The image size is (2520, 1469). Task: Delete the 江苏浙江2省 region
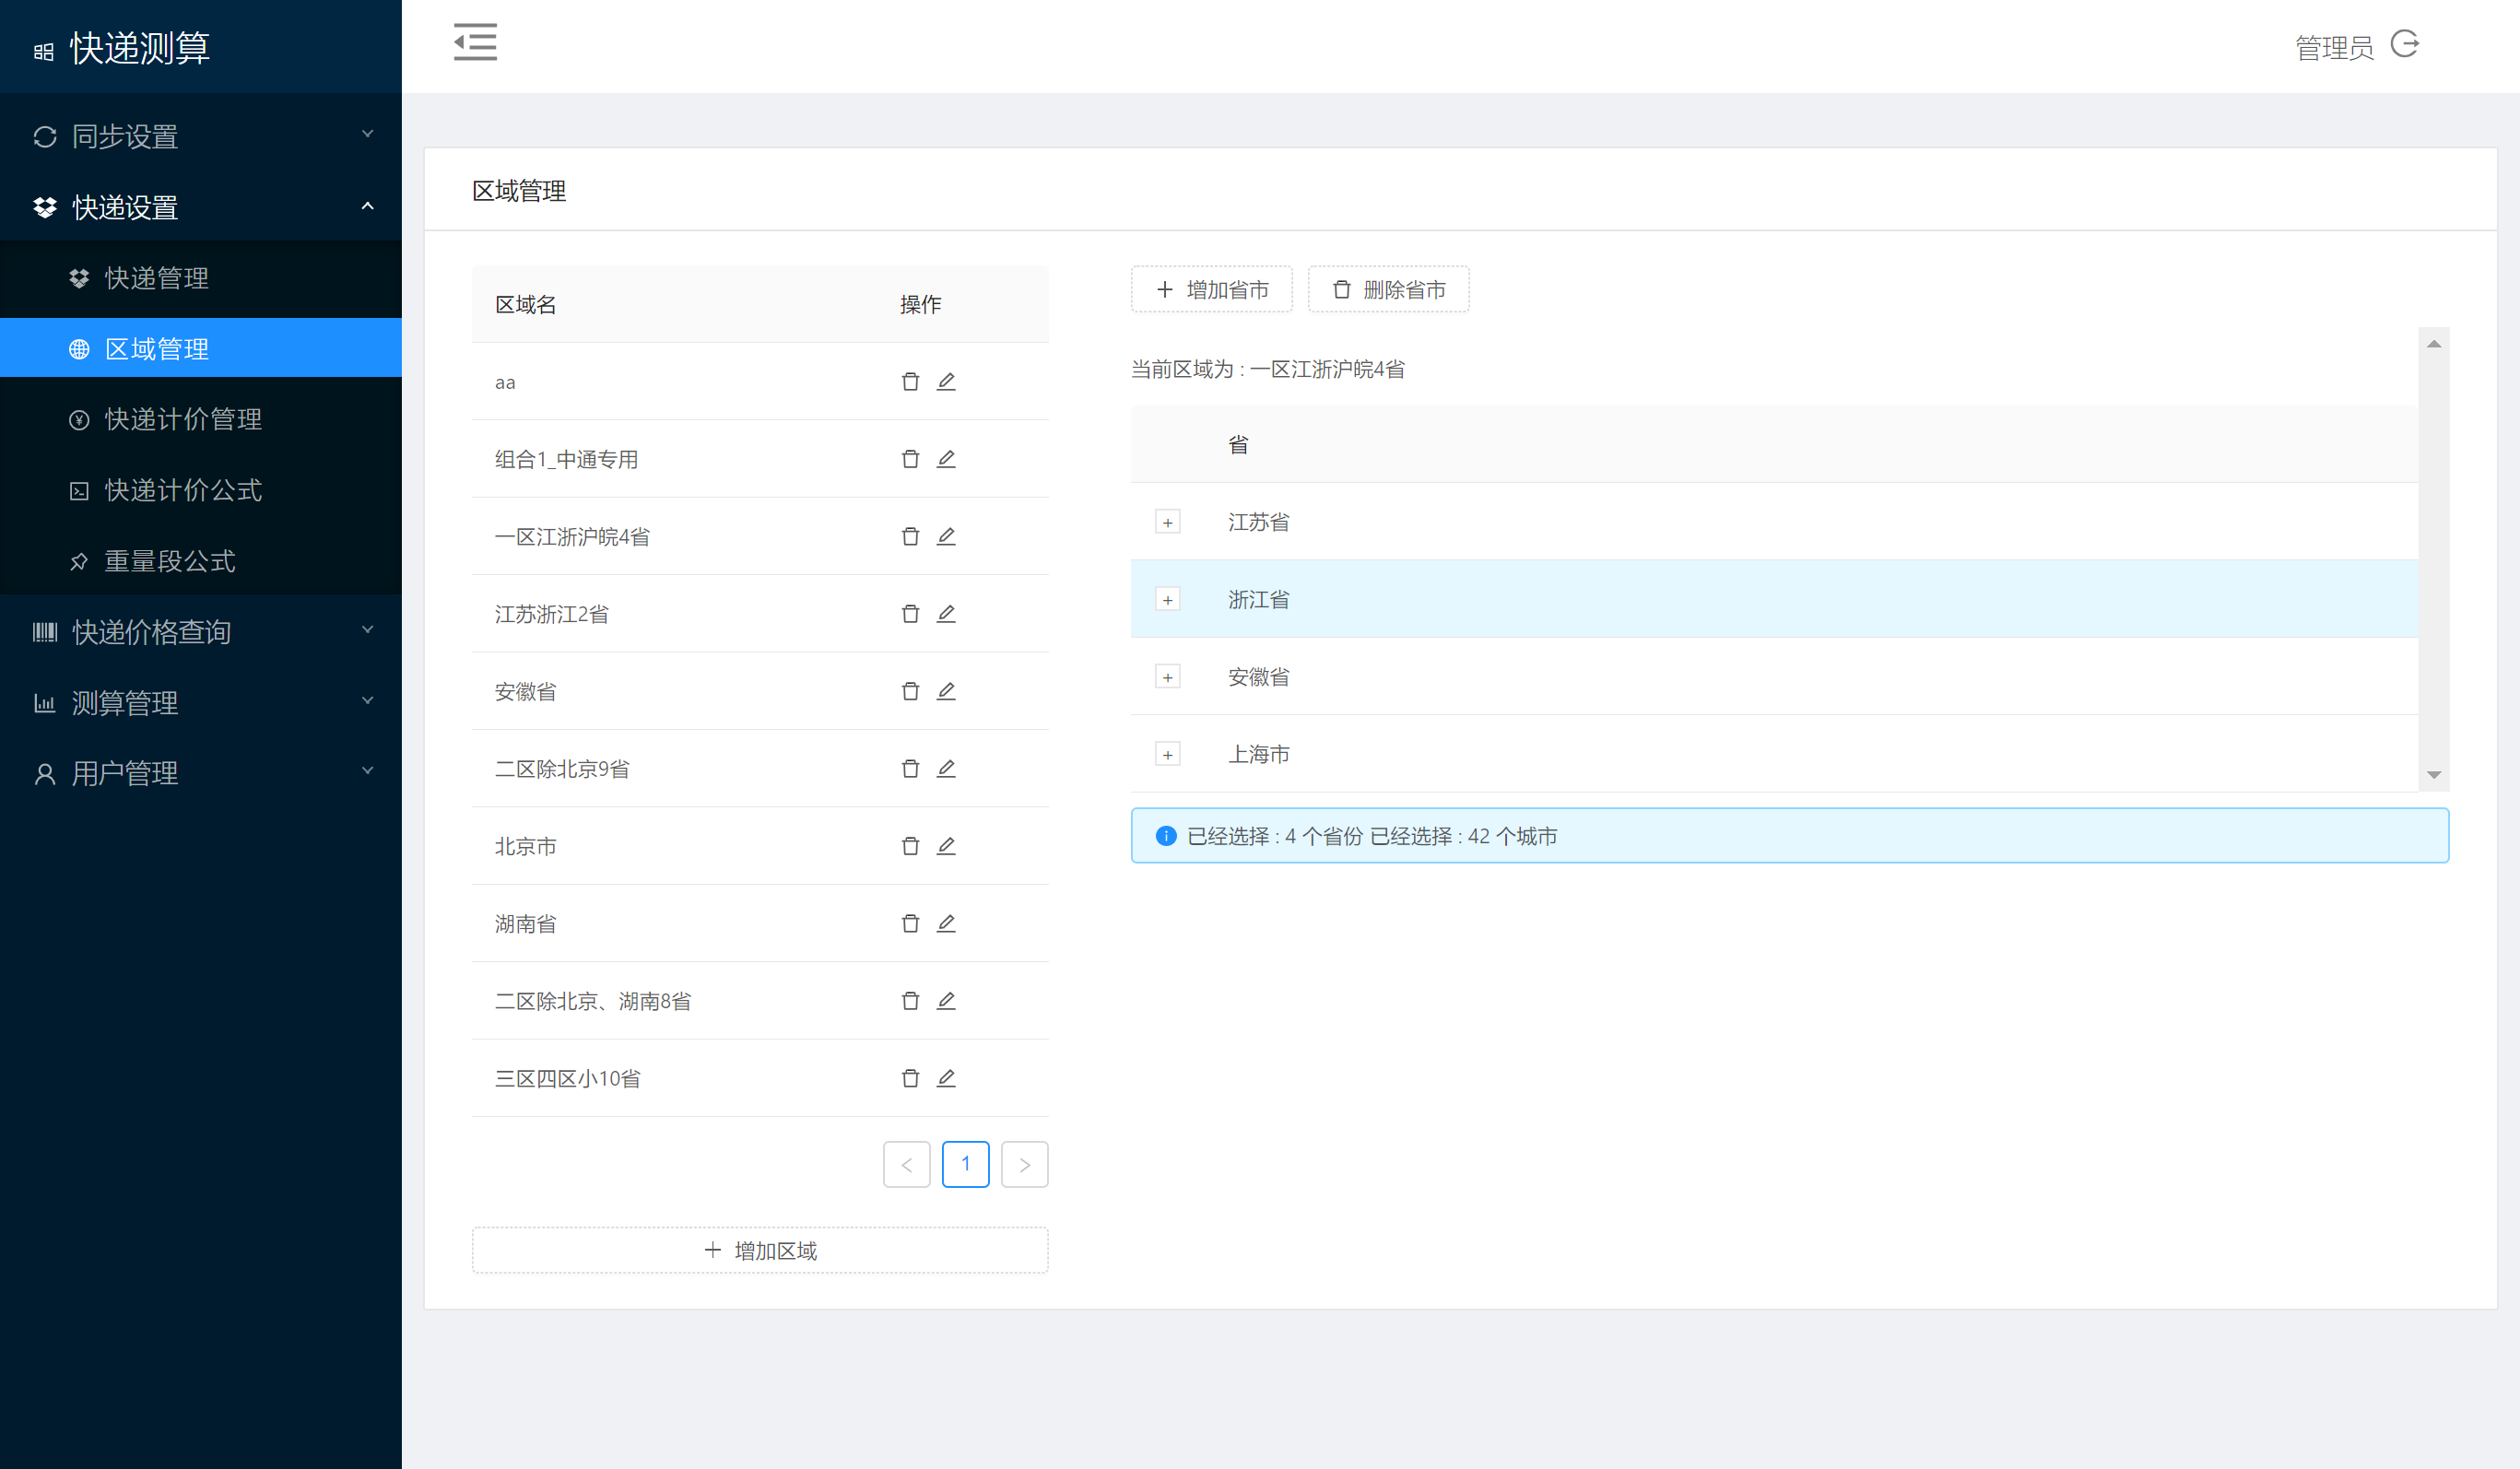[x=910, y=614]
